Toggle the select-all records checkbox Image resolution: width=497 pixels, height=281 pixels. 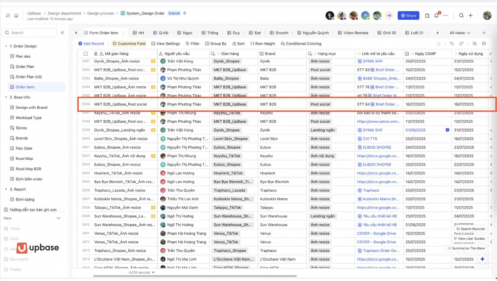point(86,54)
